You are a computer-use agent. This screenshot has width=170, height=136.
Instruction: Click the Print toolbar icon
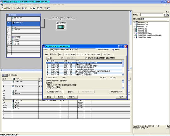pos(18,8)
